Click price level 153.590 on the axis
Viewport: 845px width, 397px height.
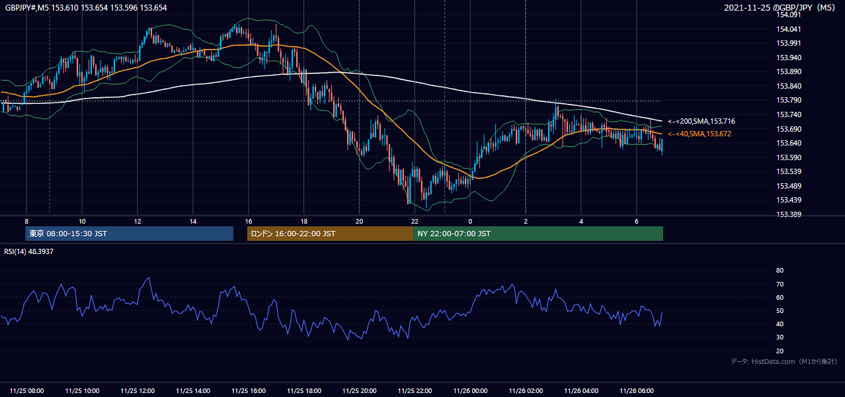(x=788, y=157)
